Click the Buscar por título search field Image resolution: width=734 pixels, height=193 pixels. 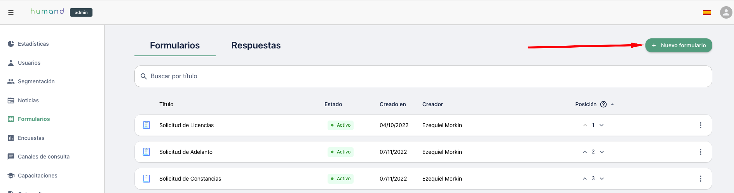(x=423, y=76)
